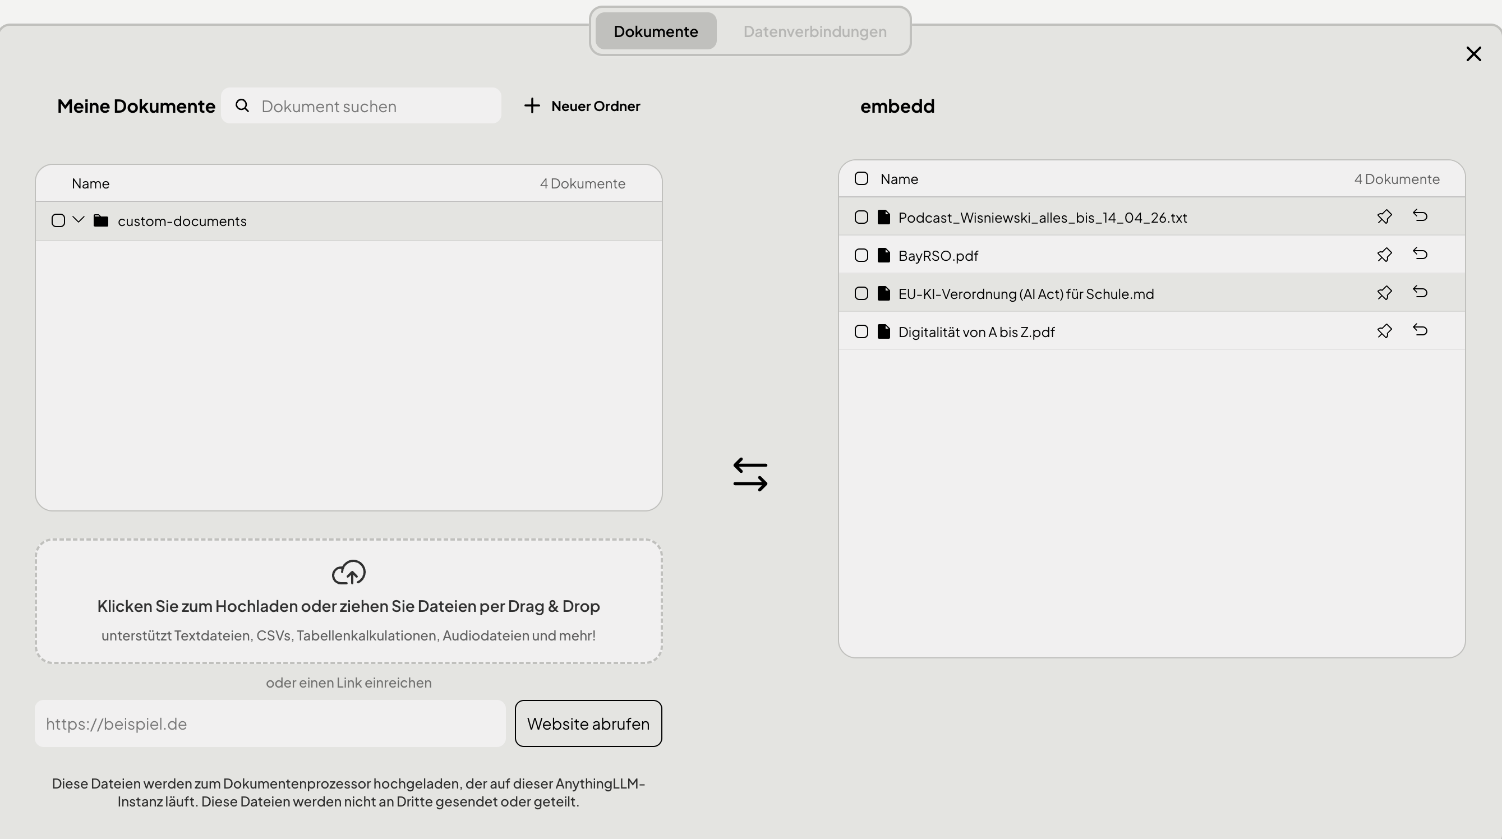
Task: Switch to the Datenverbindungen tab
Action: pos(814,31)
